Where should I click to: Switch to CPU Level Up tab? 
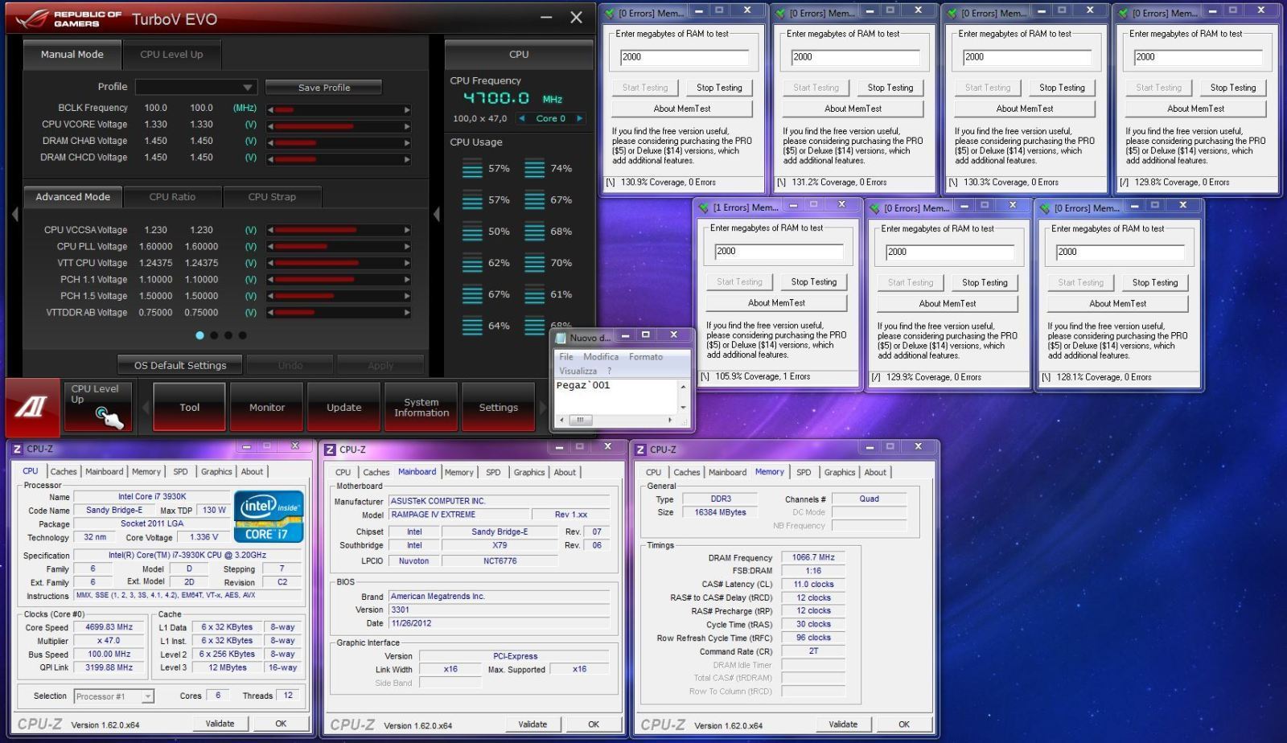point(171,55)
